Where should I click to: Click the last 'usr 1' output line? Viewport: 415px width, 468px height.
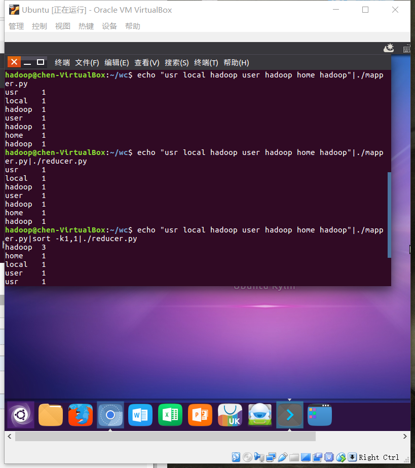(25, 282)
